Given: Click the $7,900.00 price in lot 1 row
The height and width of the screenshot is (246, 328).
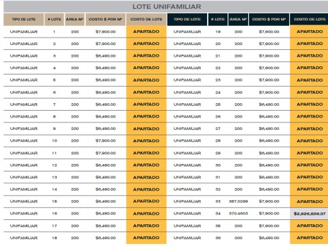Looking at the screenshot, I should 105,31.
